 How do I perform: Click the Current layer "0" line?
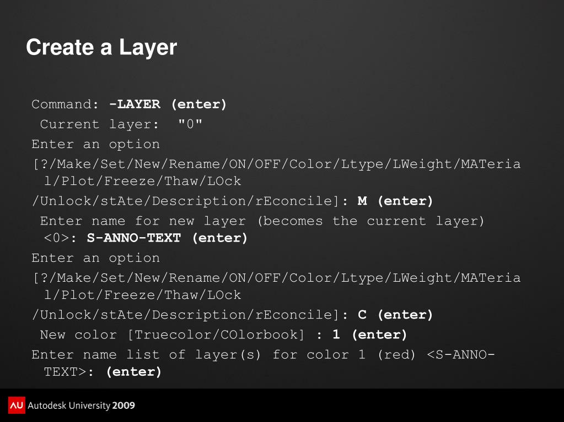pyautogui.click(x=121, y=124)
